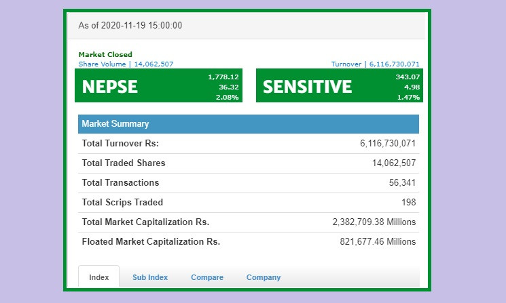Click the 'As of 2020-11-19 15:00:00' timestamp
506x303 pixels.
[x=130, y=26]
